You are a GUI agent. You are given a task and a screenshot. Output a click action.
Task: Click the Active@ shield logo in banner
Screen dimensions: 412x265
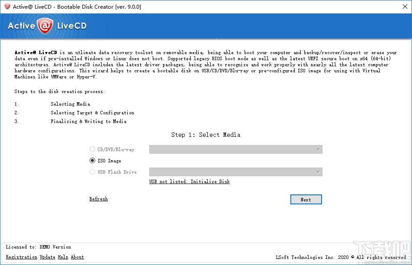[x=45, y=26]
